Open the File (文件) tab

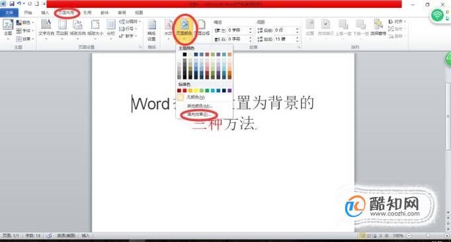point(9,13)
